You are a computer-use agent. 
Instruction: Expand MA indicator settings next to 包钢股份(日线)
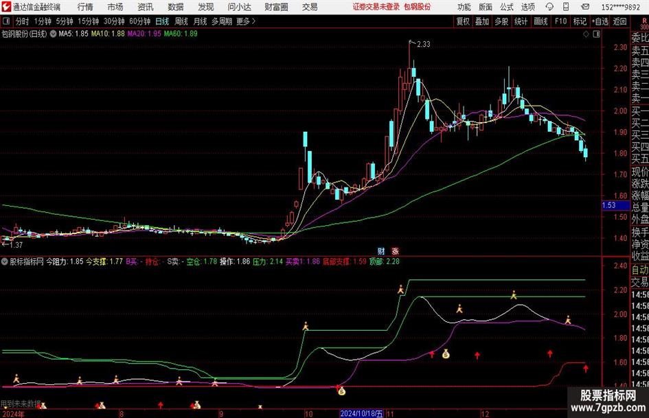pyautogui.click(x=54, y=34)
